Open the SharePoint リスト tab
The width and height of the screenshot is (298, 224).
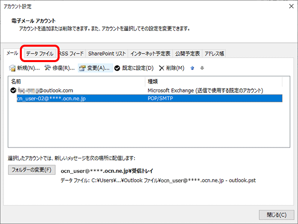coord(107,53)
